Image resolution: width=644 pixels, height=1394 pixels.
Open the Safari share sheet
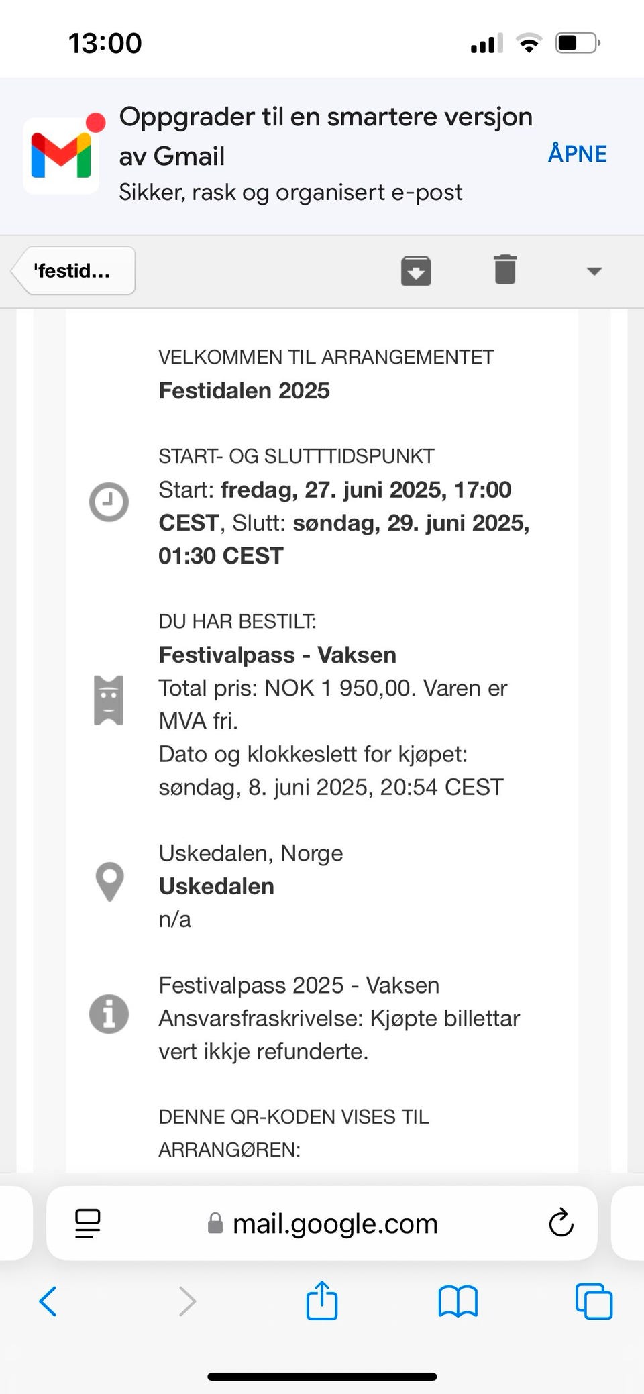coord(322,1300)
